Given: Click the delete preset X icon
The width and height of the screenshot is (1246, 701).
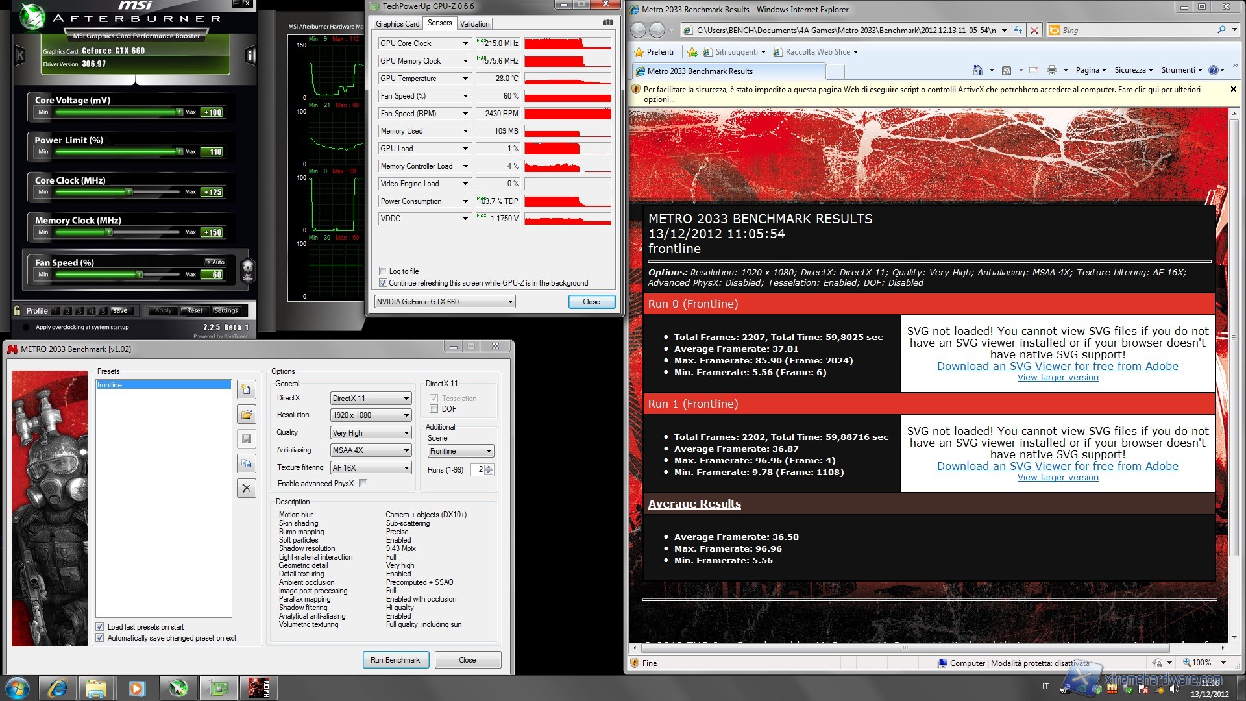Looking at the screenshot, I should tap(246, 488).
